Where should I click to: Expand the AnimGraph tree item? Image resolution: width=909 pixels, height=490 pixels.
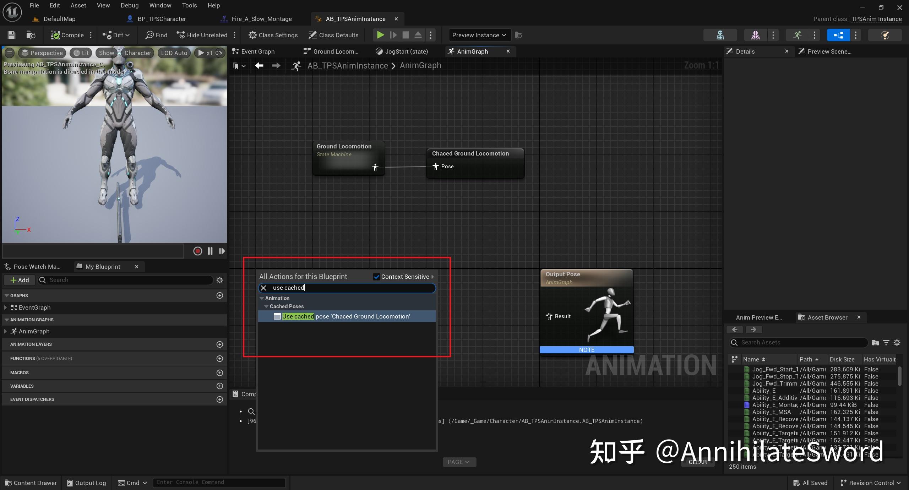click(5, 331)
